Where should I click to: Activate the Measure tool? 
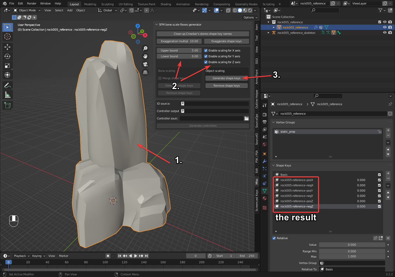7,95
